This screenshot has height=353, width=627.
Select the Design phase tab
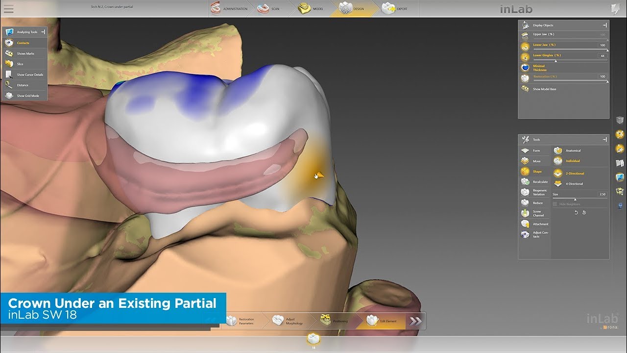click(x=353, y=9)
